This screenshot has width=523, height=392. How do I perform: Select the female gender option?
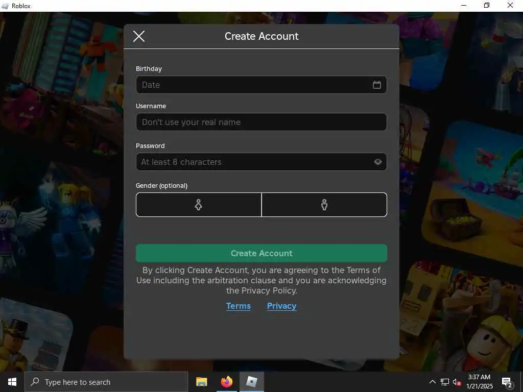(x=199, y=205)
